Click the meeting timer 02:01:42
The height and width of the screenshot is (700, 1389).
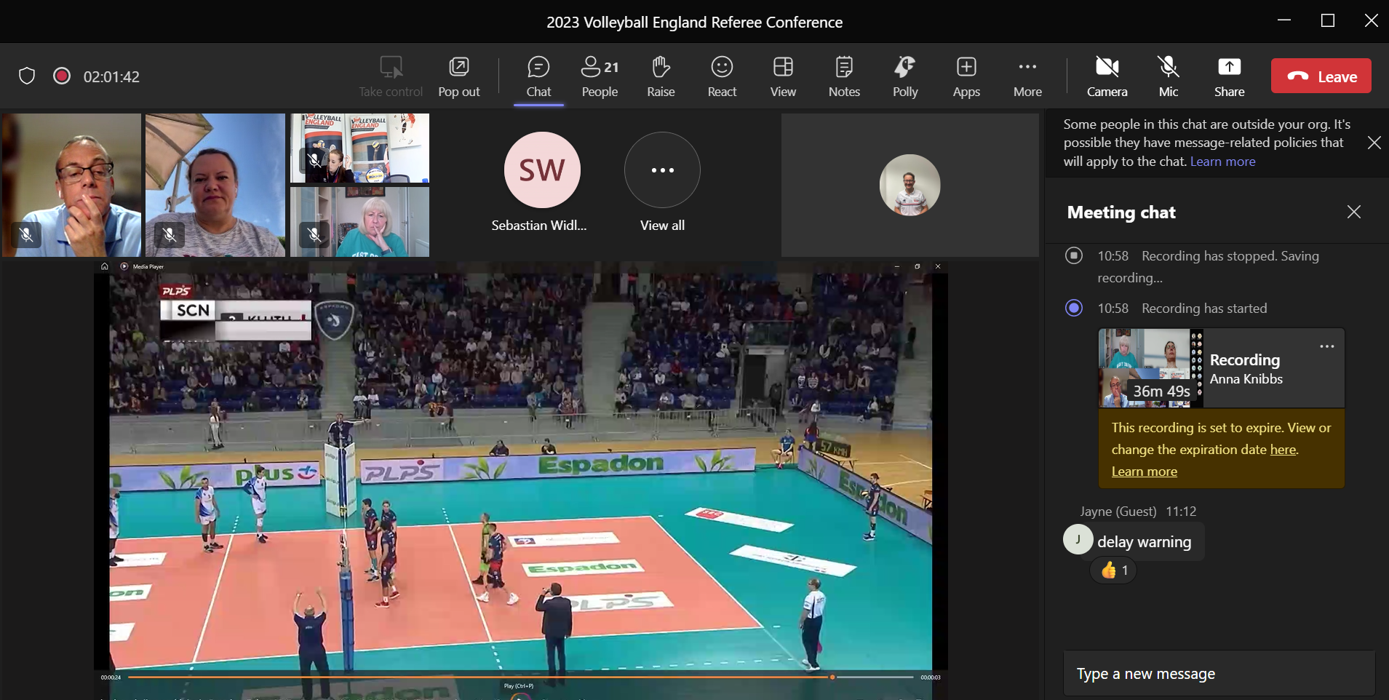(x=111, y=76)
